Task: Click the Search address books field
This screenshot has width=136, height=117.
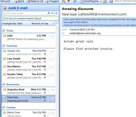Action: coord(125,1)
